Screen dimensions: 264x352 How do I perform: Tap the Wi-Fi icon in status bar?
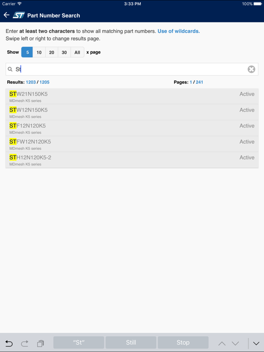click(20, 4)
